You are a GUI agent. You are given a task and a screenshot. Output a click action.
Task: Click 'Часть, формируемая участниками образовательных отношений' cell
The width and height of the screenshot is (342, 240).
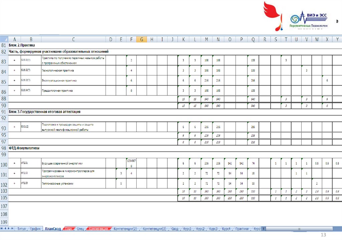59,52
